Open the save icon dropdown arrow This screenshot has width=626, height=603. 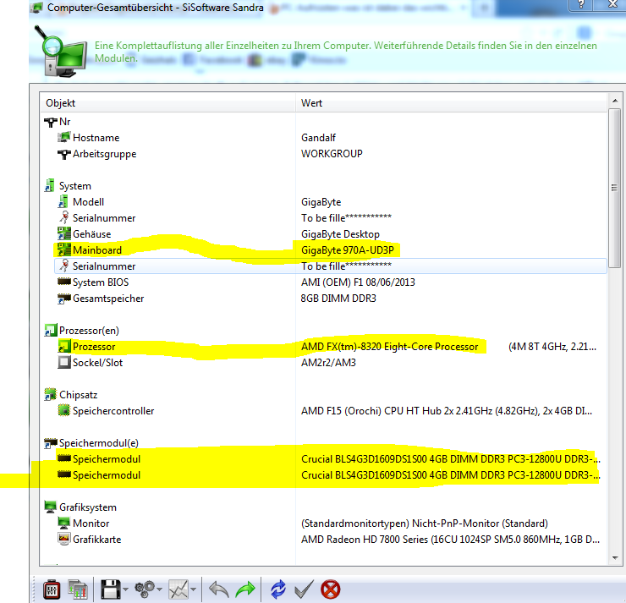pyautogui.click(x=126, y=589)
